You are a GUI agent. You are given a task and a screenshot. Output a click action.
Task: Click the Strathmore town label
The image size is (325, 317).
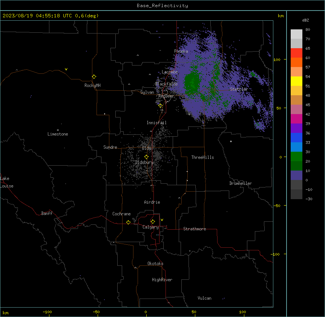[x=195, y=229]
